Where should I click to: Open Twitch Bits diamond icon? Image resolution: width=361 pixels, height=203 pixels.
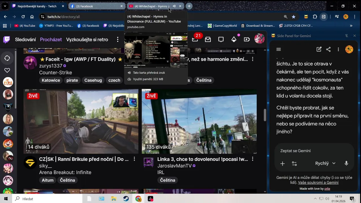click(234, 39)
